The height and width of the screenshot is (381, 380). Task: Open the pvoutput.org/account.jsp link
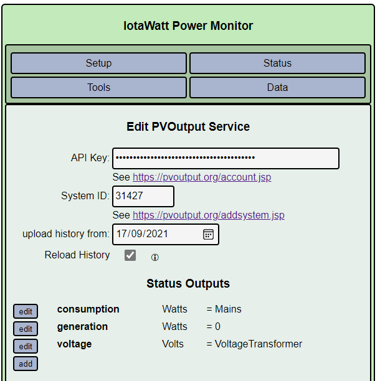202,177
